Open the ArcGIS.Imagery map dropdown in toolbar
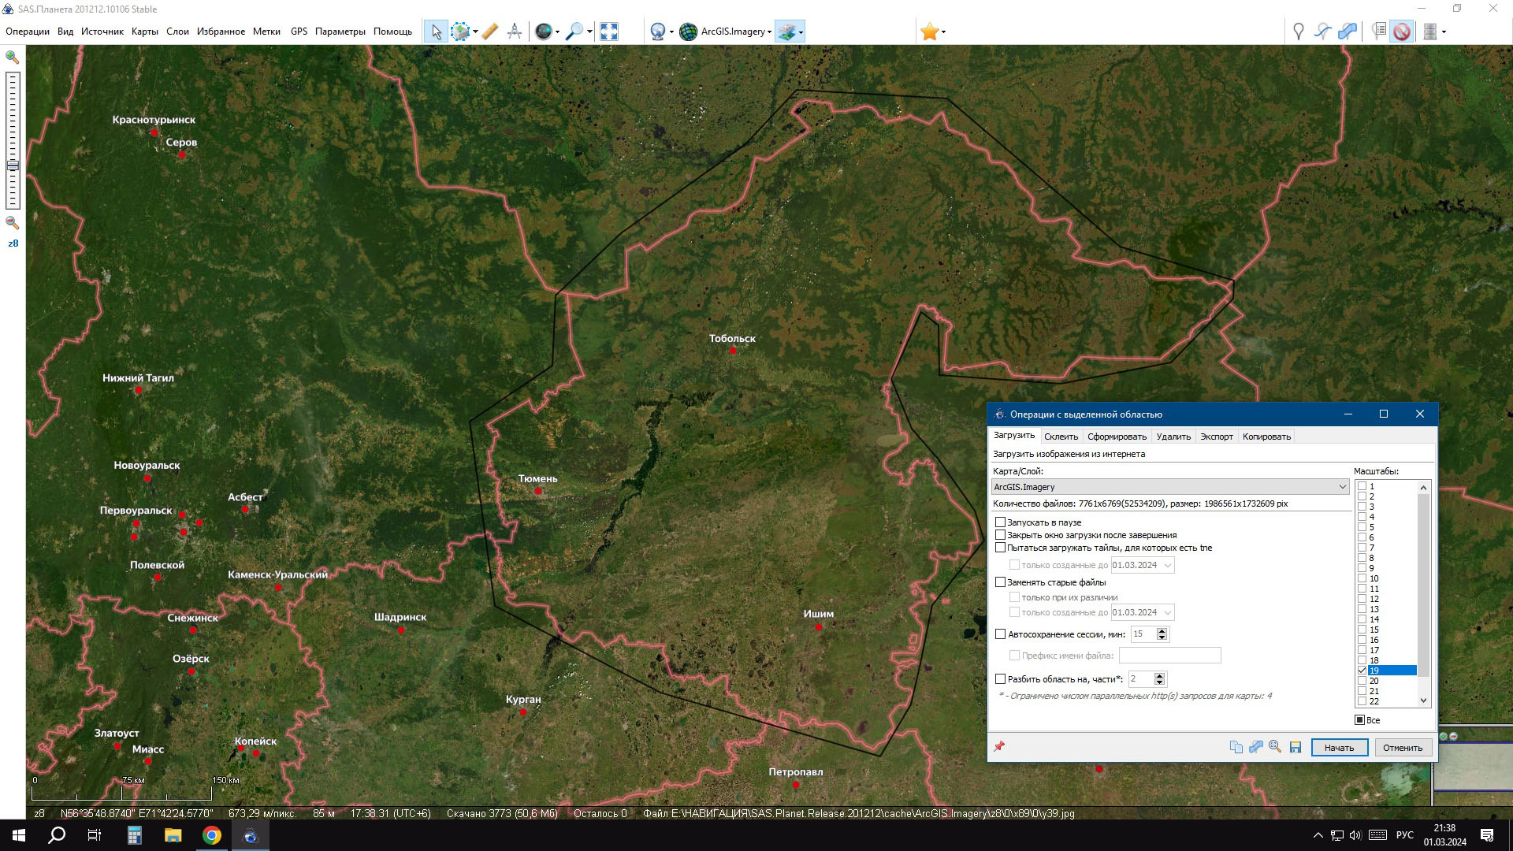Viewport: 1513px width, 851px height. pos(769,32)
